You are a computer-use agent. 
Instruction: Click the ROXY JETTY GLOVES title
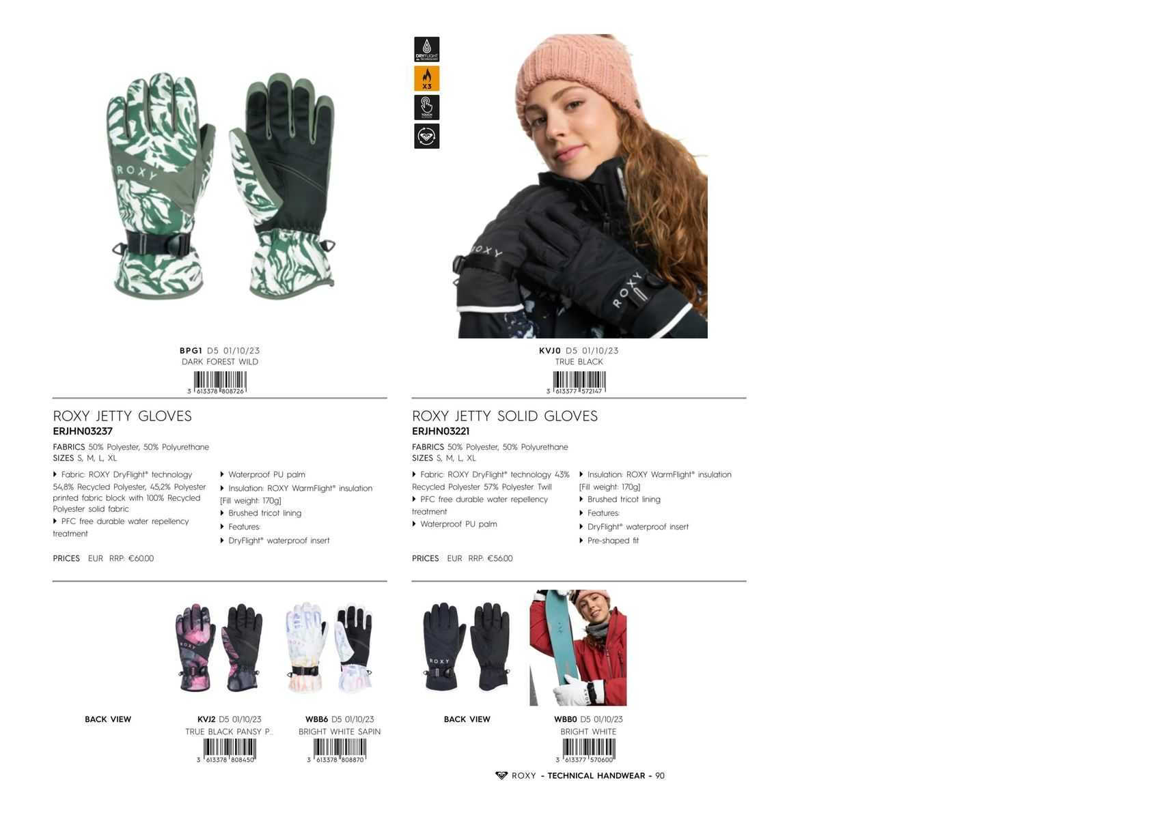click(x=122, y=416)
